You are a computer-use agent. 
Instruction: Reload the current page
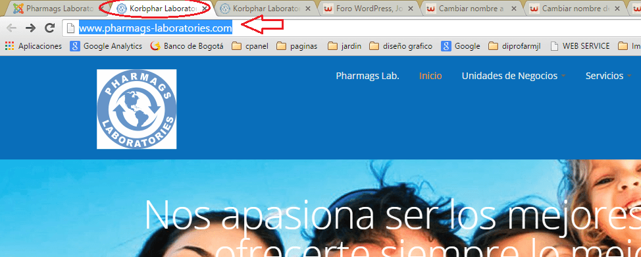(x=50, y=28)
